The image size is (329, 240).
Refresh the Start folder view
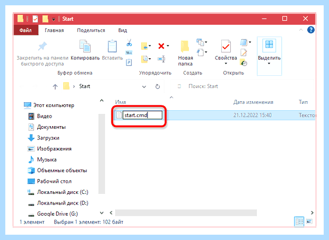tap(158, 86)
